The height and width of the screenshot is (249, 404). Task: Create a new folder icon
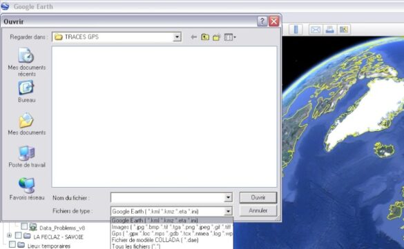tap(217, 37)
